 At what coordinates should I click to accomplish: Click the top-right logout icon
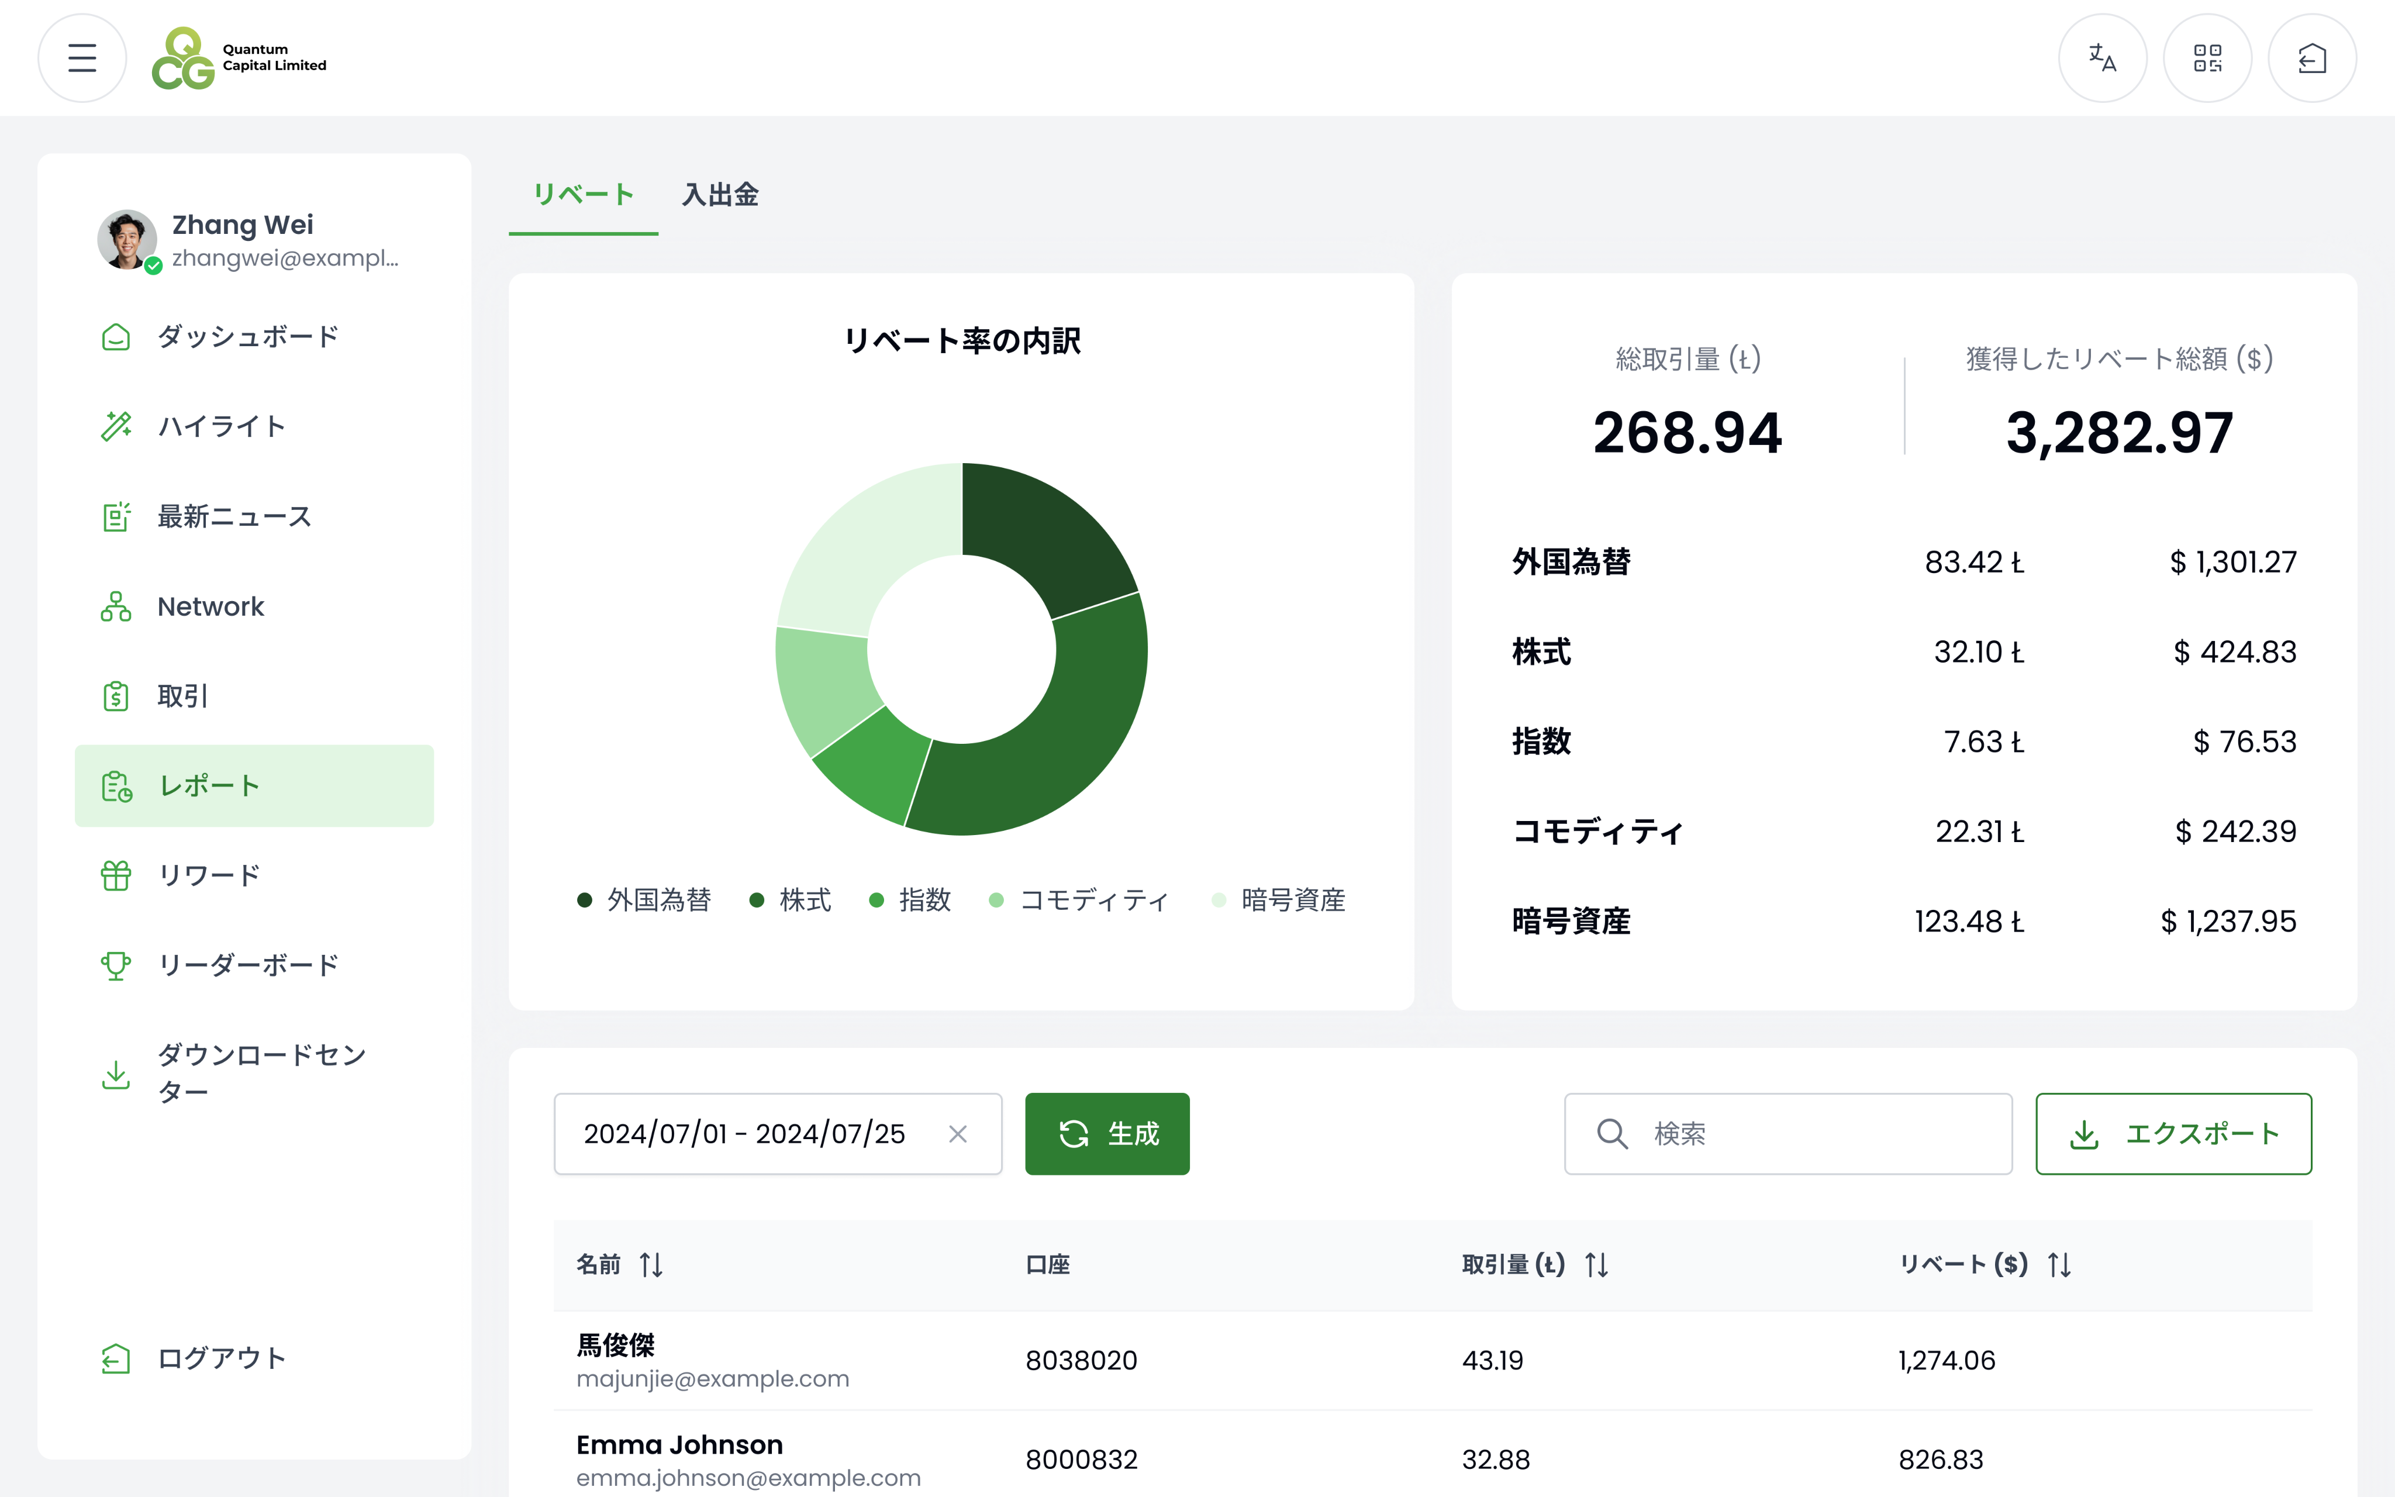pyautogui.click(x=2311, y=58)
